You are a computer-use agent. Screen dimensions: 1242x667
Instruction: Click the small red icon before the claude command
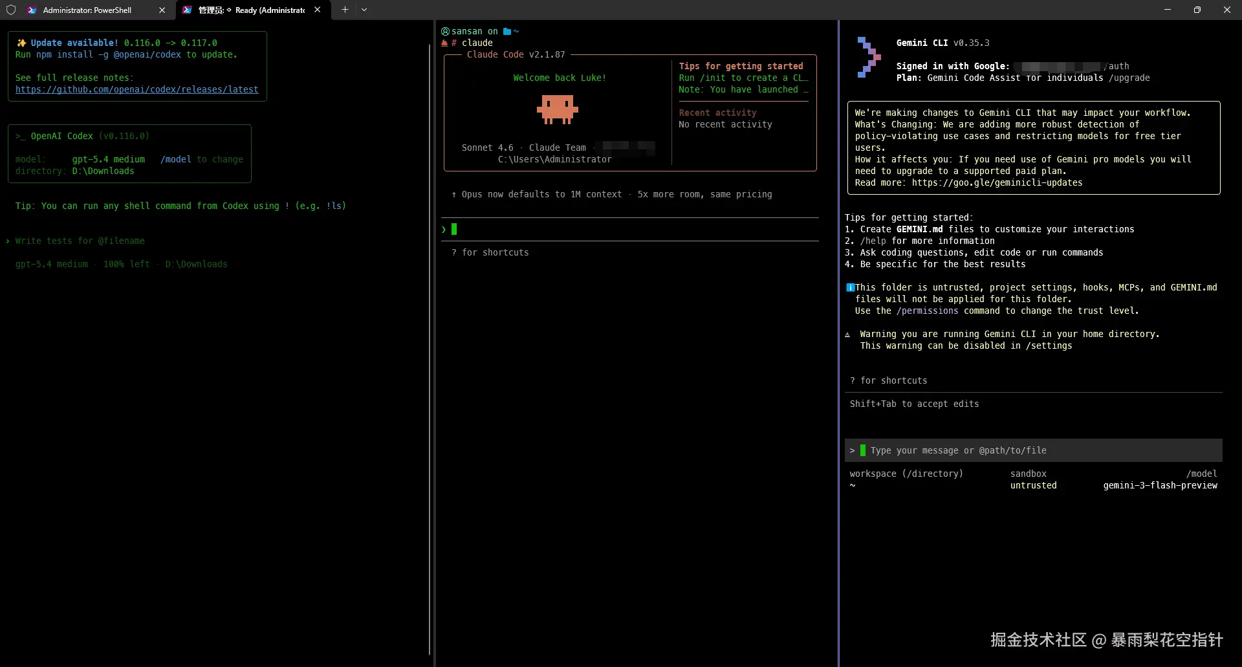coord(444,43)
